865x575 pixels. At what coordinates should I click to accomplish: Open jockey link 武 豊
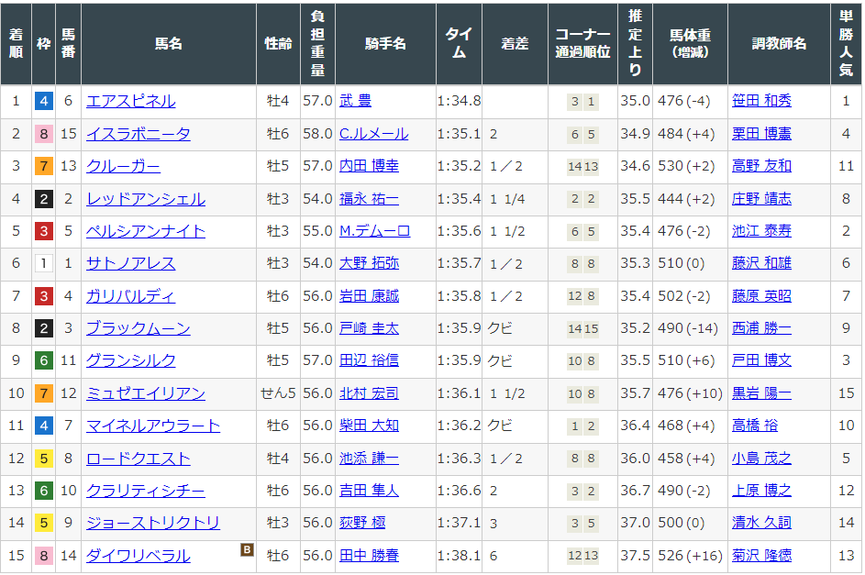355,101
